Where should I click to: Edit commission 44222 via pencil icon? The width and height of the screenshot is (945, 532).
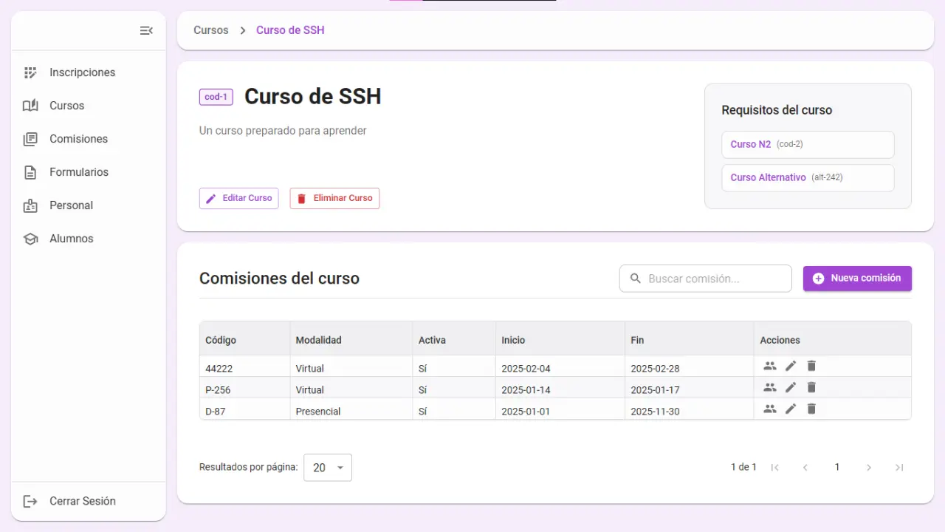coord(791,366)
